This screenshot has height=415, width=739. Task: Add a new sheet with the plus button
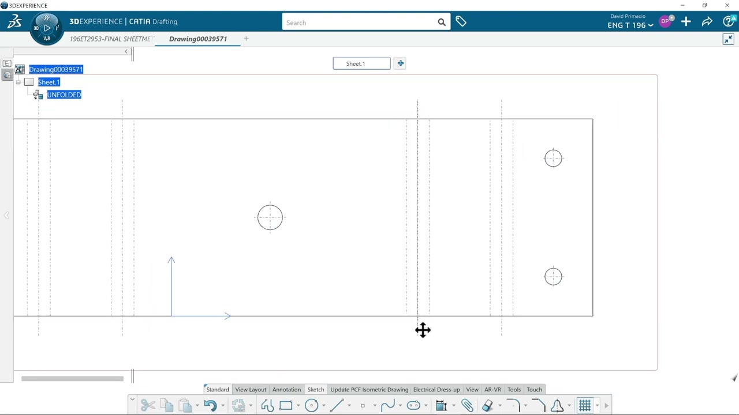[x=400, y=63]
